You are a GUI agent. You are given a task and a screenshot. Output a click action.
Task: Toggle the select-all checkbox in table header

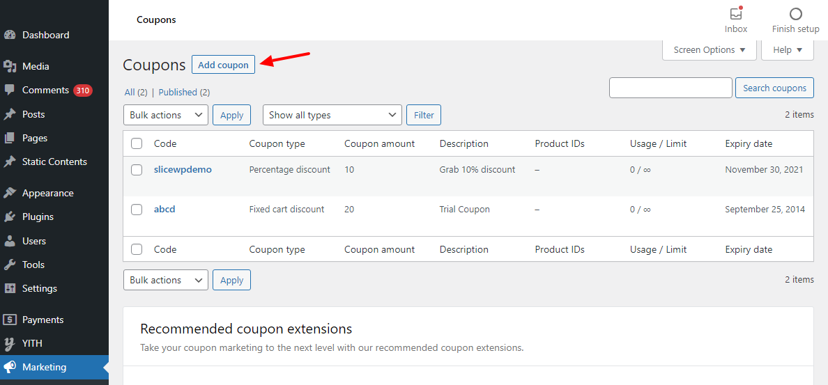click(x=137, y=143)
